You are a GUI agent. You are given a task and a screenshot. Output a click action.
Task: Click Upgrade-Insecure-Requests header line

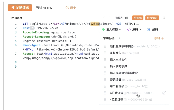tap(47, 41)
